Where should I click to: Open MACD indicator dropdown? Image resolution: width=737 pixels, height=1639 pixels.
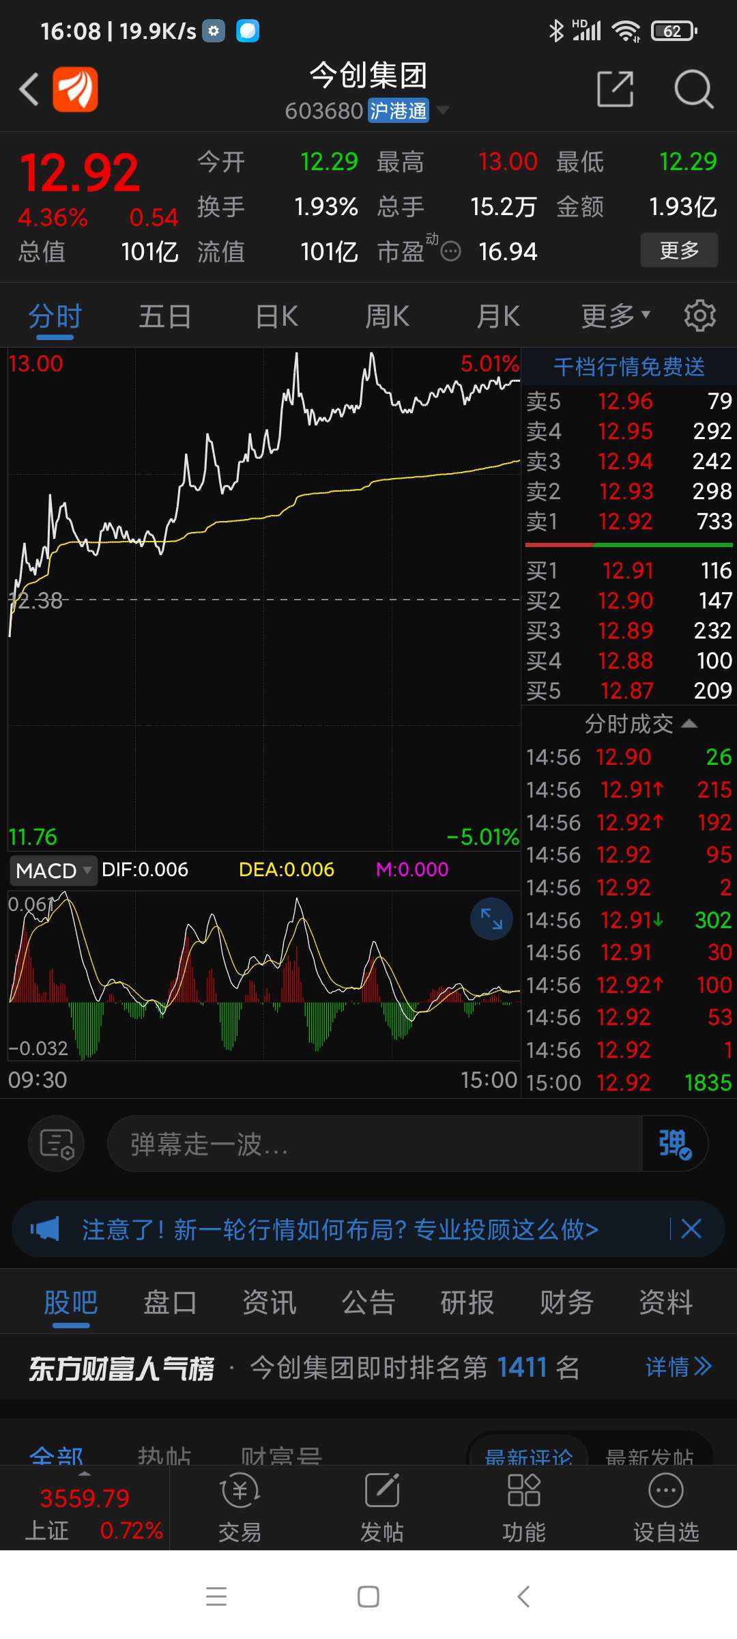coord(53,871)
